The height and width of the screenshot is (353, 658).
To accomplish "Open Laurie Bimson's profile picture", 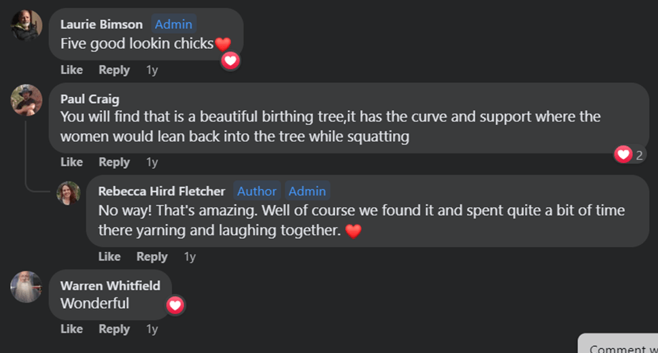I will [27, 26].
